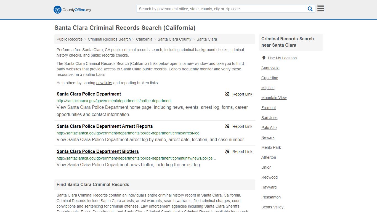Click the search magnifier icon
This screenshot has width=377, height=212.
coord(310,9)
